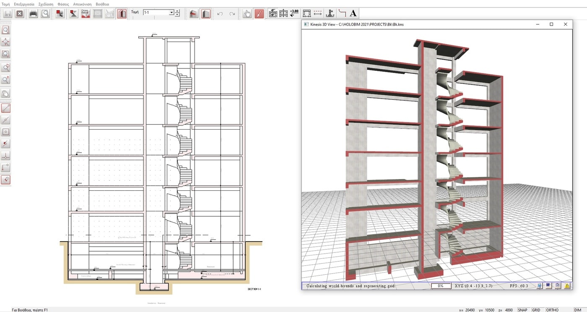The width and height of the screenshot is (587, 312).
Task: Click 'SECTION 1-1' label in drawing
Action: 254,289
